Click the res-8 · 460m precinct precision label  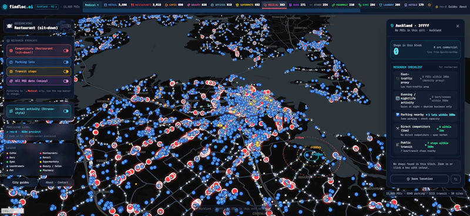pyautogui.click(x=25, y=132)
